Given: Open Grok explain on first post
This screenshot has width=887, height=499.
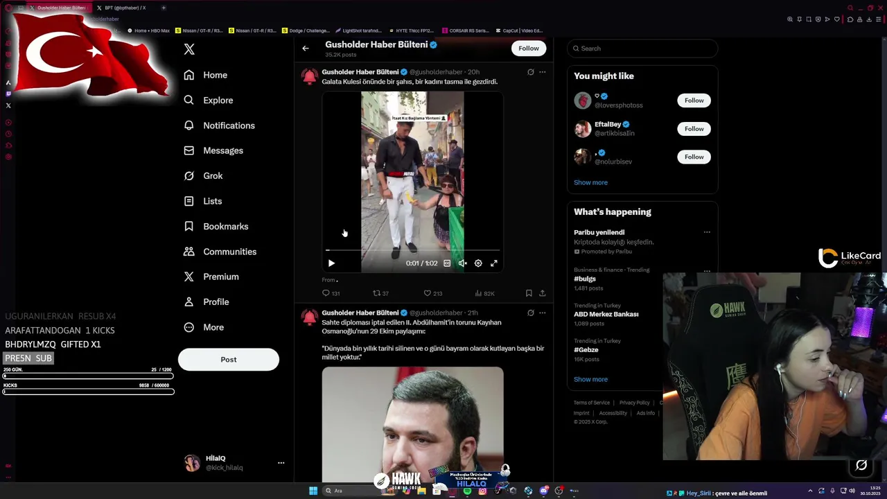Looking at the screenshot, I should click(531, 72).
